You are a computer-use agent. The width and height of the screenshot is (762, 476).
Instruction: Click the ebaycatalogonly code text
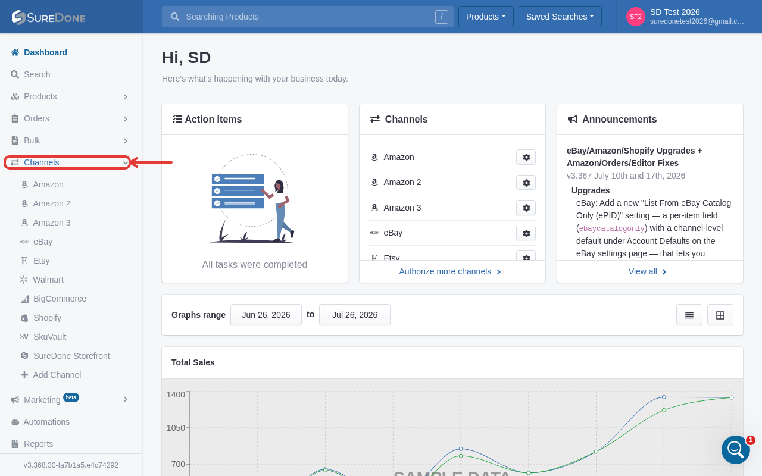612,228
